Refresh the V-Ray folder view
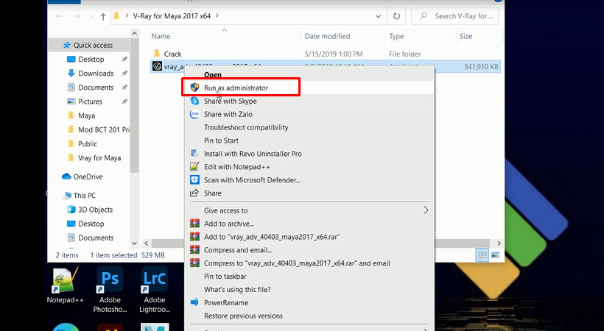This screenshot has width=604, height=331. click(x=397, y=15)
